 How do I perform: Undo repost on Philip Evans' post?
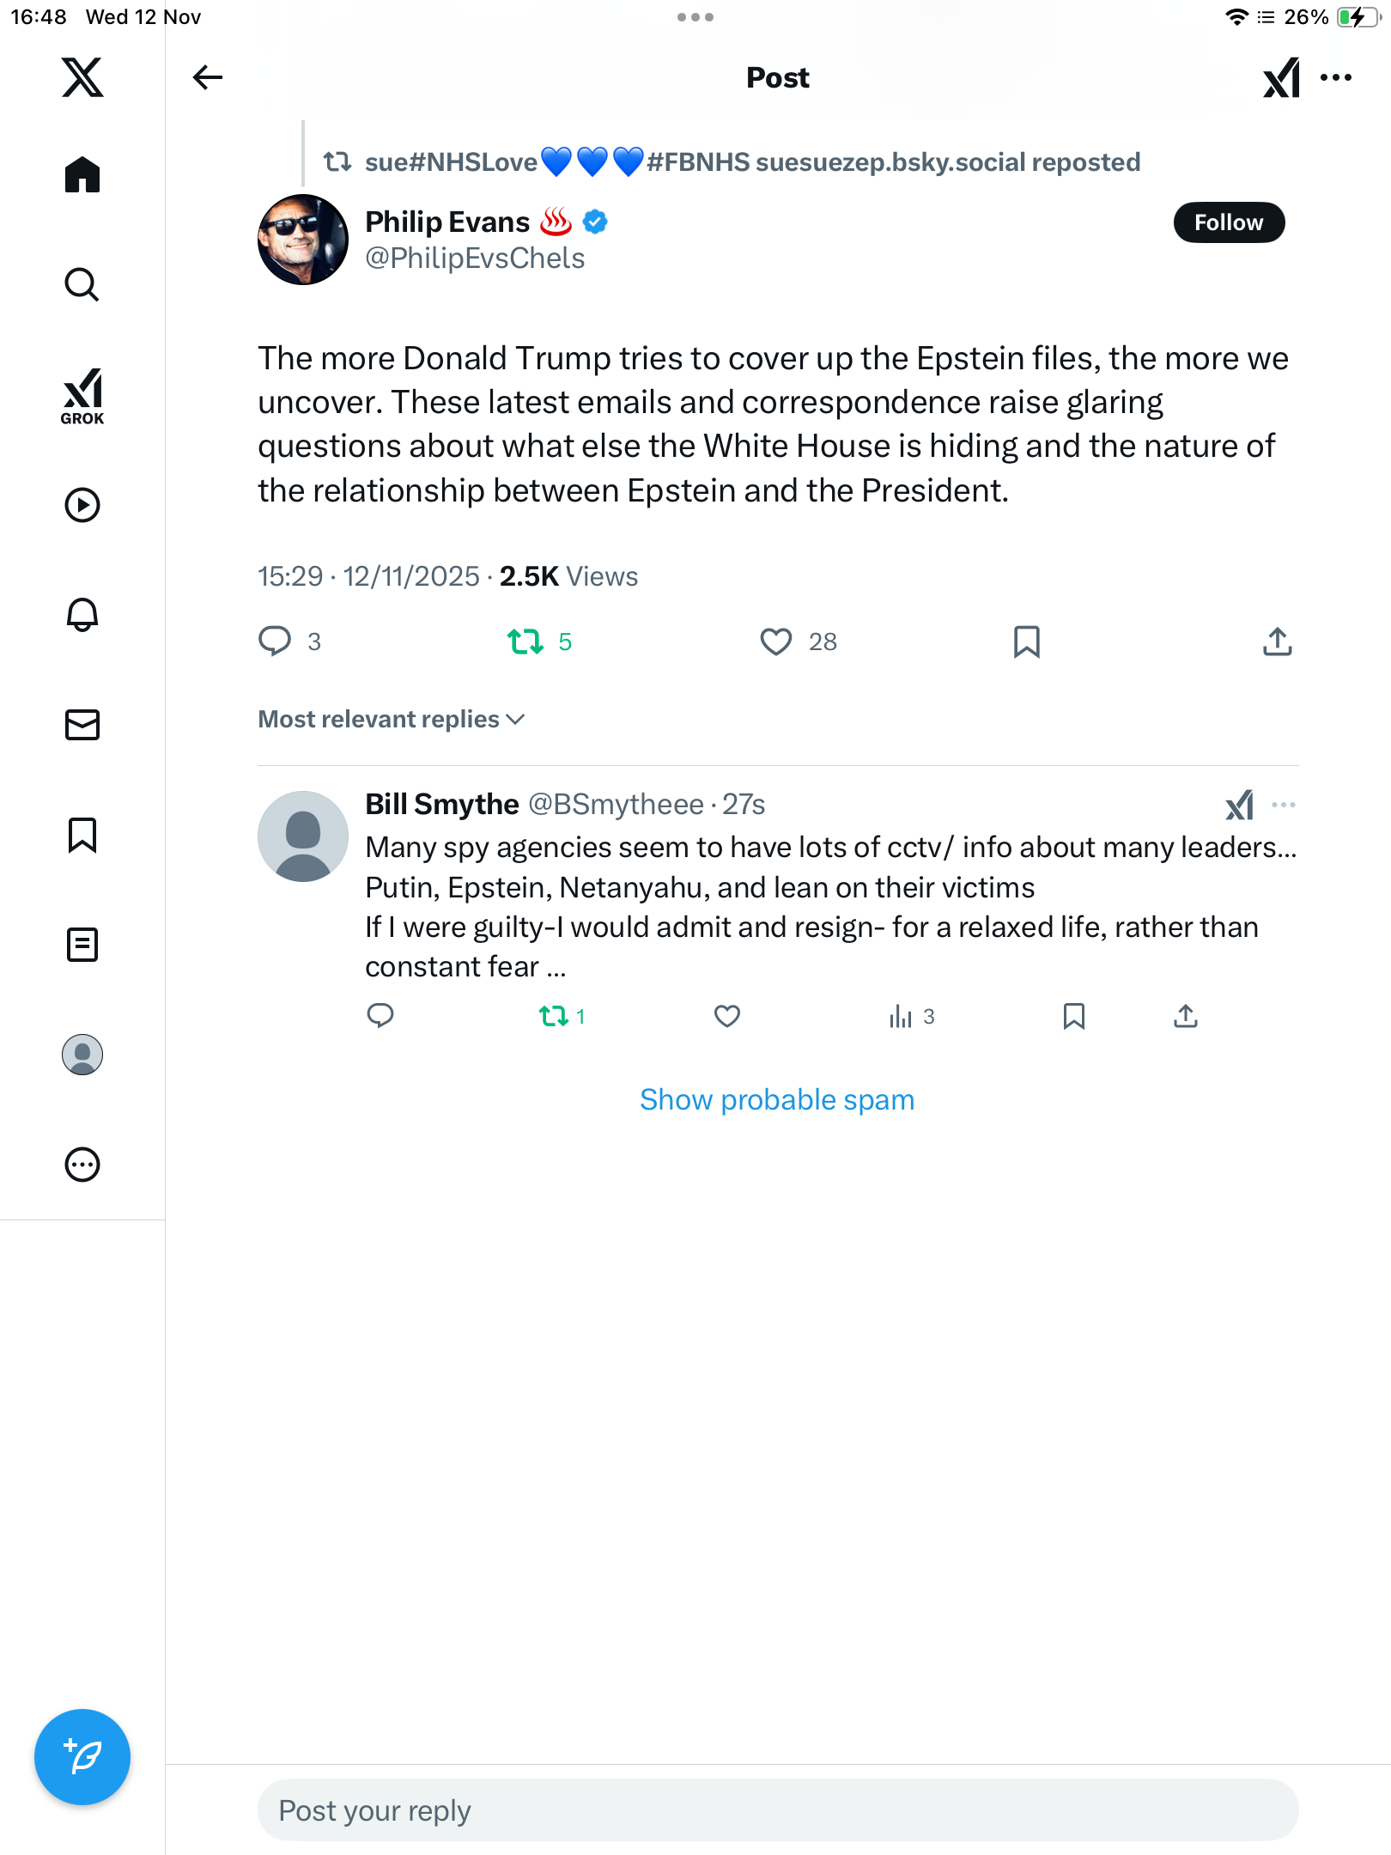(x=525, y=642)
